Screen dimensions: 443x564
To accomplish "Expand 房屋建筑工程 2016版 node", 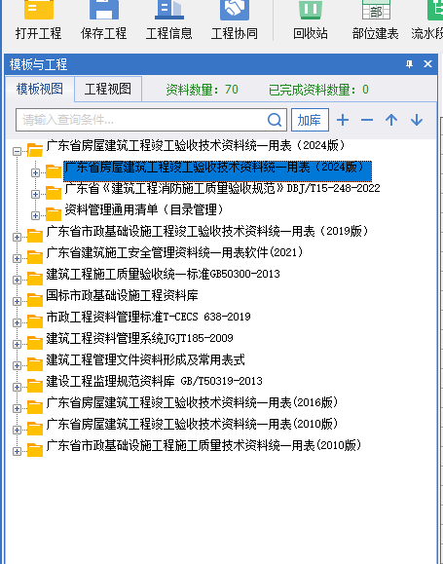I will (17, 408).
